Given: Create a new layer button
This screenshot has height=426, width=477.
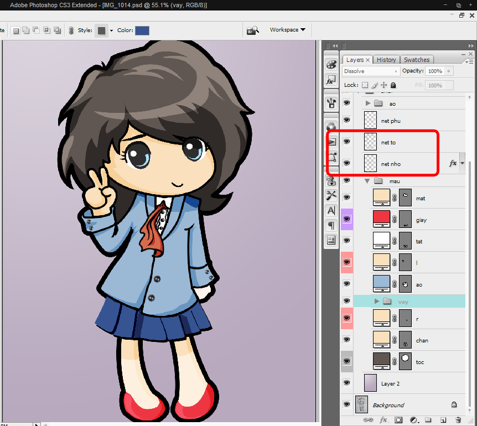Looking at the screenshot, I should click(x=443, y=420).
